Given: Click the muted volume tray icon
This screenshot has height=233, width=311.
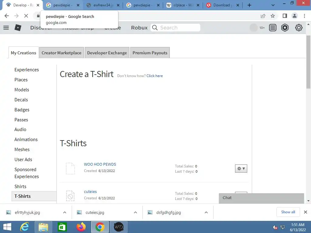Looking at the screenshot, I should (x=275, y=227).
